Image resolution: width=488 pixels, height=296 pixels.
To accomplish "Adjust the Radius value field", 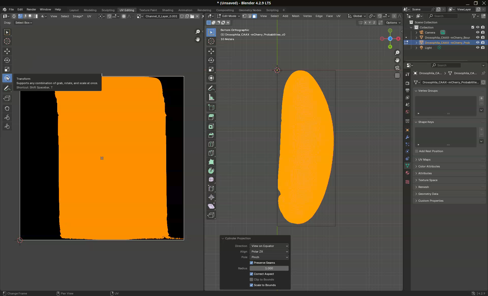I will [x=269, y=268].
